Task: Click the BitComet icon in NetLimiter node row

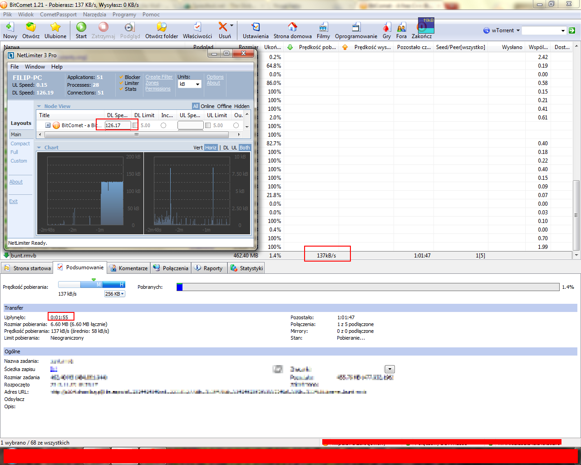Action: click(x=56, y=125)
